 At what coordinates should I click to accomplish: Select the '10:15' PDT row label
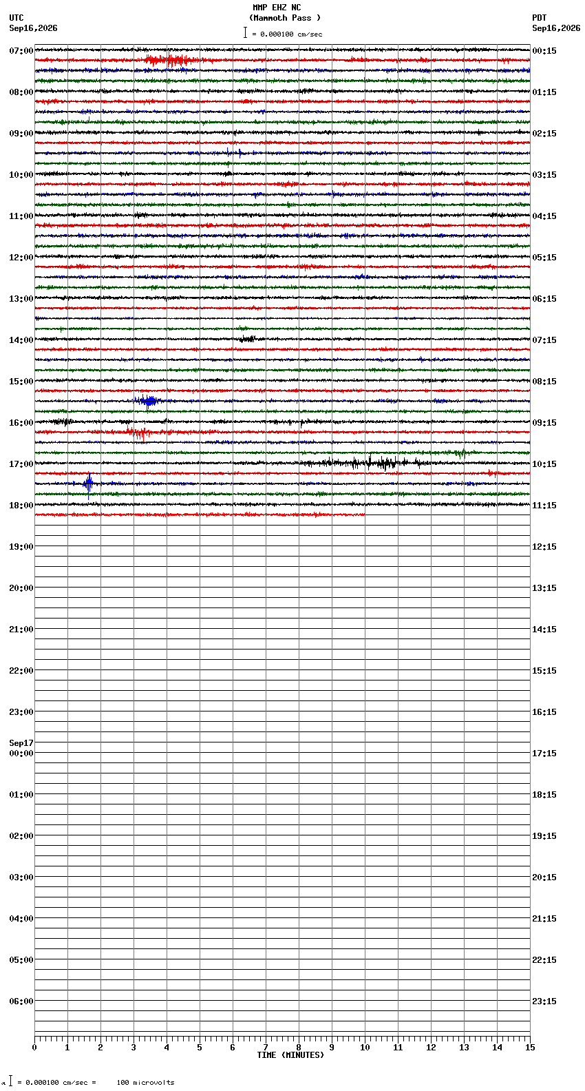point(544,464)
